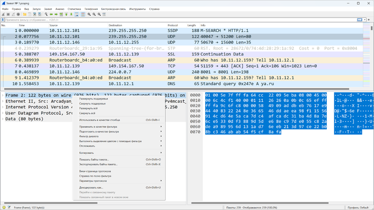Open the Статистика menu

(74, 9)
